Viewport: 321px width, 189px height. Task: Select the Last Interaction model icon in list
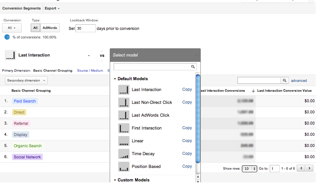[x=124, y=90]
